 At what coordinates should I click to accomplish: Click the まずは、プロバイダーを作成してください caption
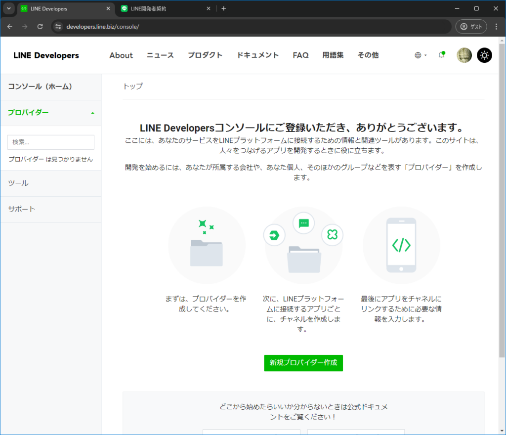coord(206,304)
